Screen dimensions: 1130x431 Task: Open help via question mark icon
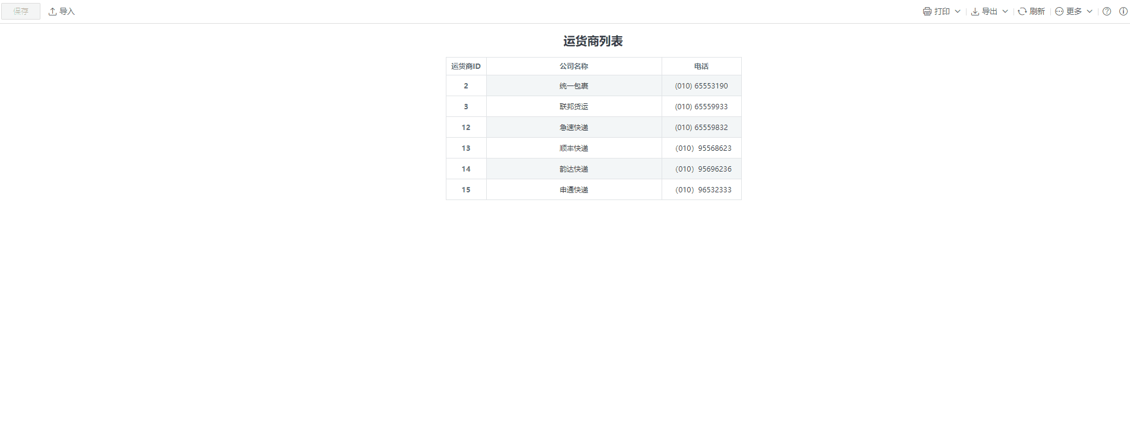pos(1106,11)
